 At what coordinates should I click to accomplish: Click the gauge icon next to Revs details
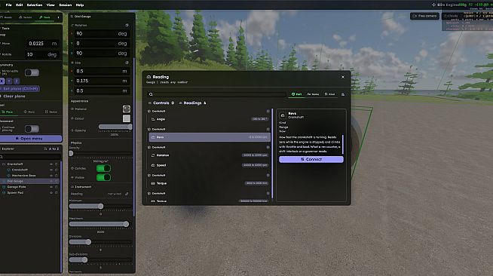tap(283, 115)
